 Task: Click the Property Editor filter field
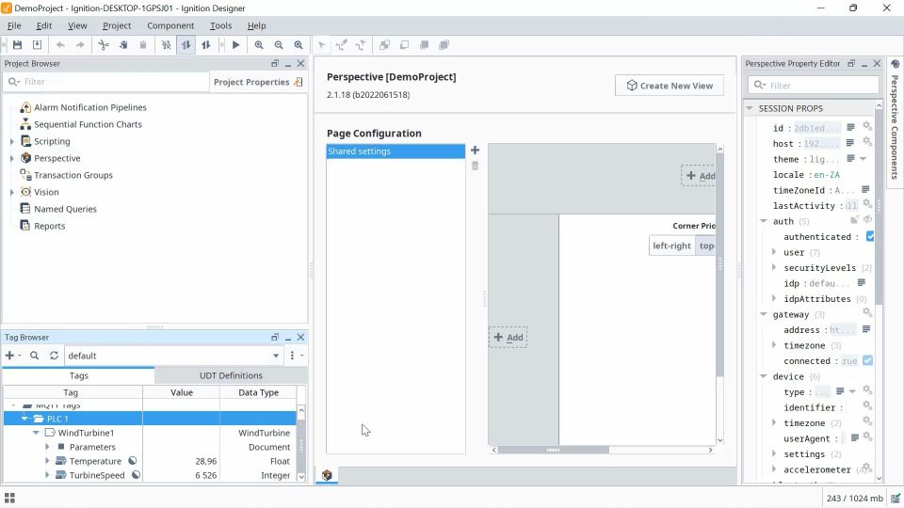814,86
